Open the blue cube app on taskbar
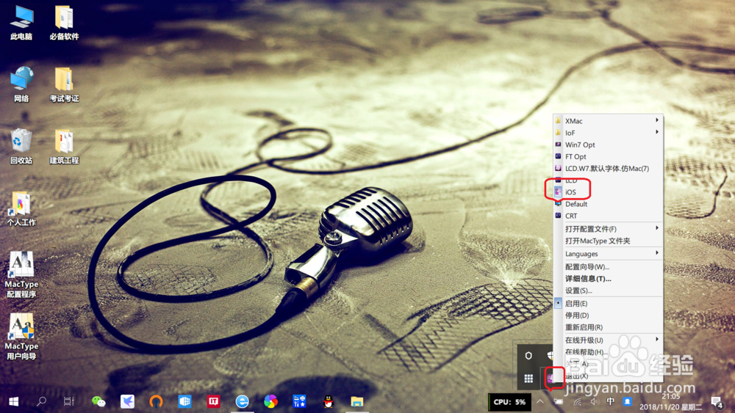The height and width of the screenshot is (413, 735). (184, 402)
